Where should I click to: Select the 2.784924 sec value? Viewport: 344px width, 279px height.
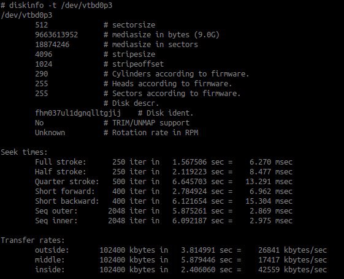click(202, 192)
